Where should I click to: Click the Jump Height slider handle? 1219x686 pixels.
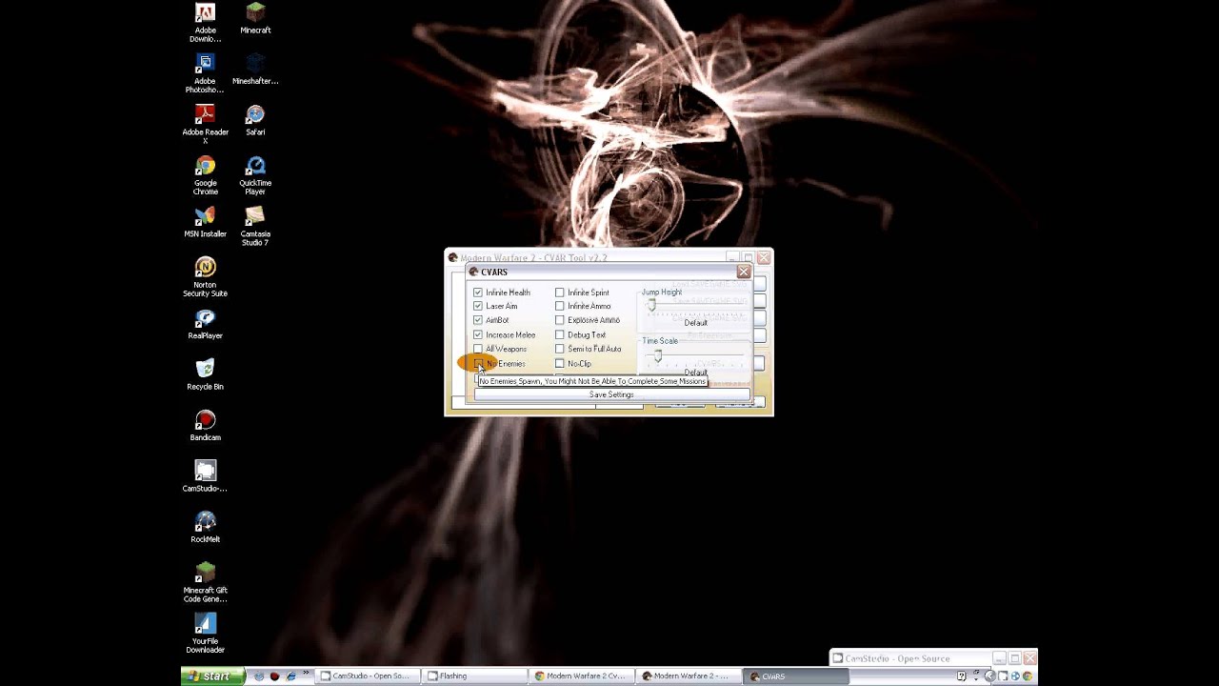click(652, 306)
